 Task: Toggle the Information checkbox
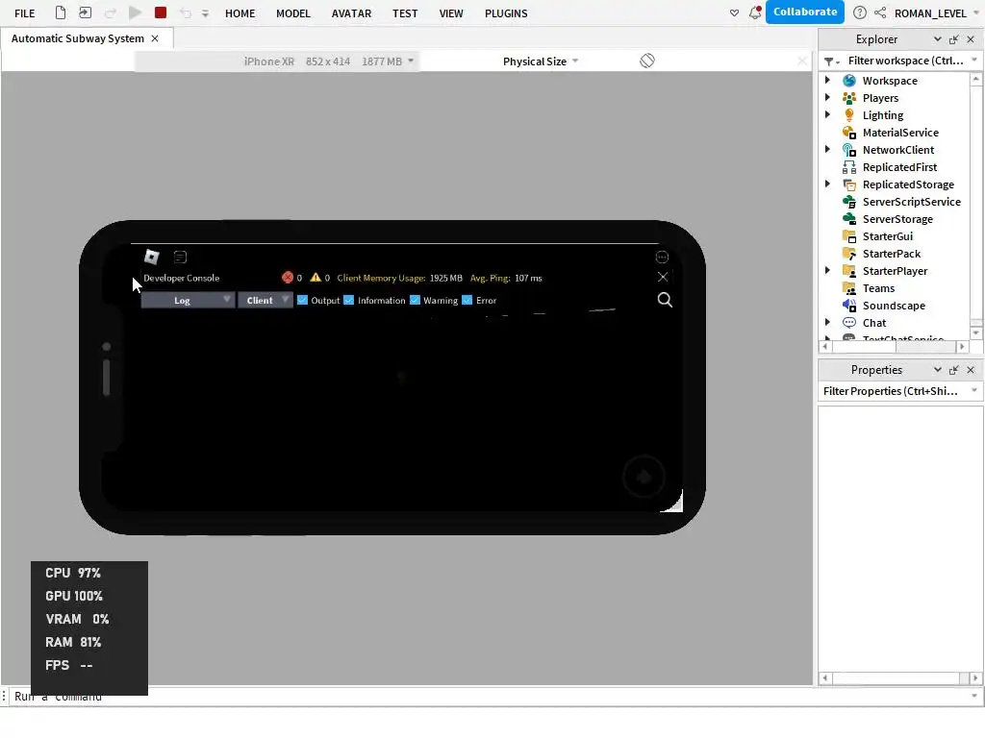point(348,300)
